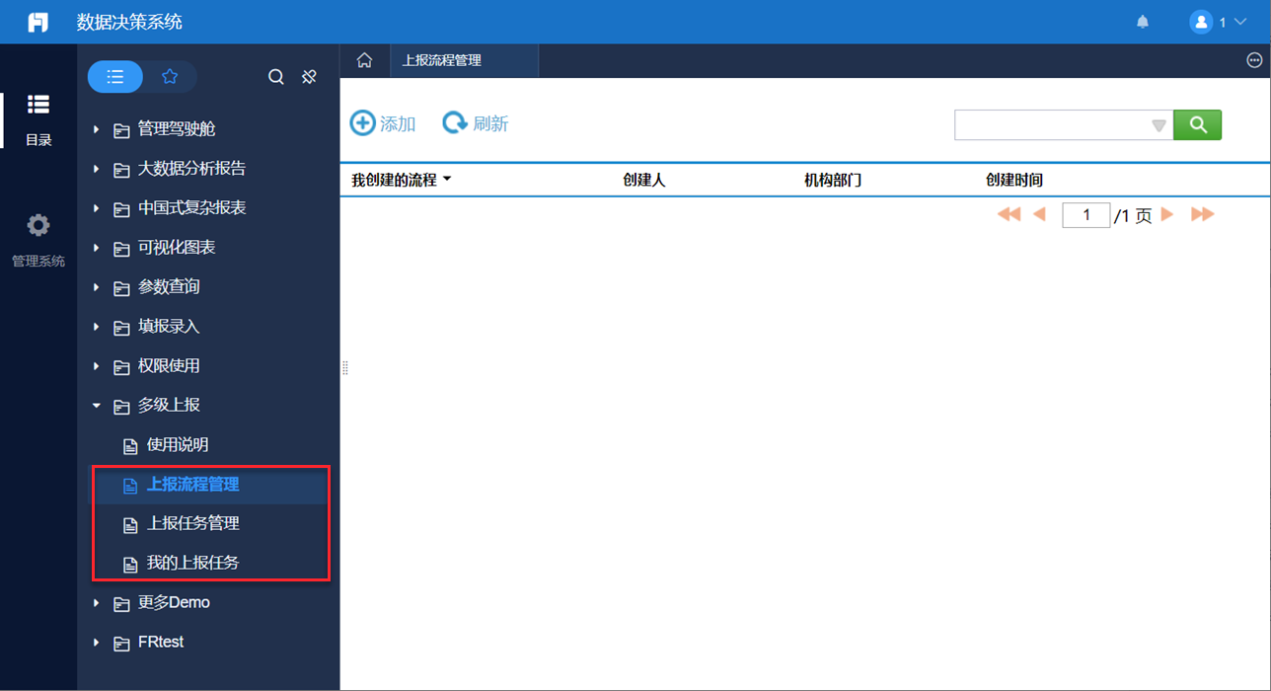Select the 管理驾驶舱 folder label

[177, 129]
